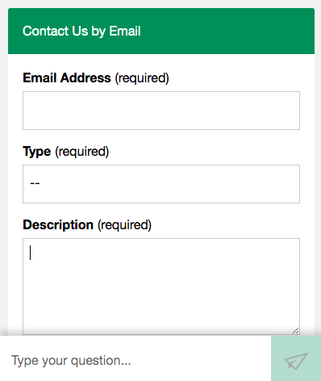Select the "--" placeholder in Type combo box

coord(35,183)
